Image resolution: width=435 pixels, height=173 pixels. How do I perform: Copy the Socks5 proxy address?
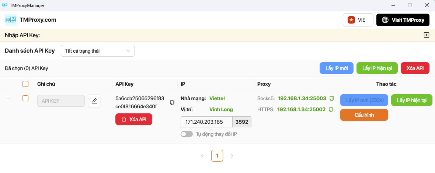(x=331, y=98)
